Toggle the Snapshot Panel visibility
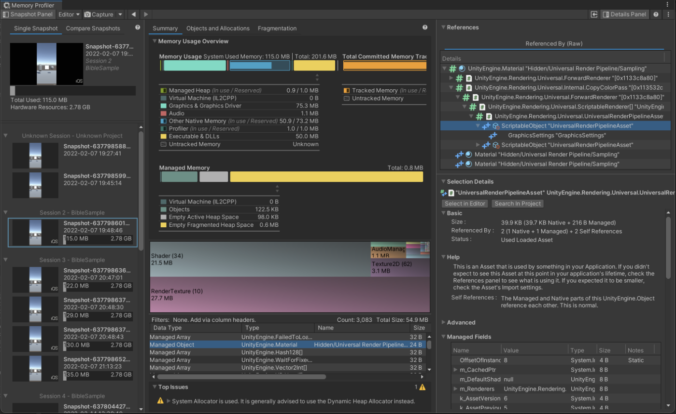The image size is (676, 414). coord(28,14)
